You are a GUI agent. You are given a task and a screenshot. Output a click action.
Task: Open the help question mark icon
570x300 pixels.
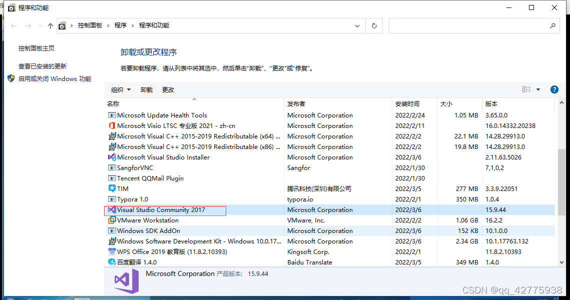tap(554, 89)
